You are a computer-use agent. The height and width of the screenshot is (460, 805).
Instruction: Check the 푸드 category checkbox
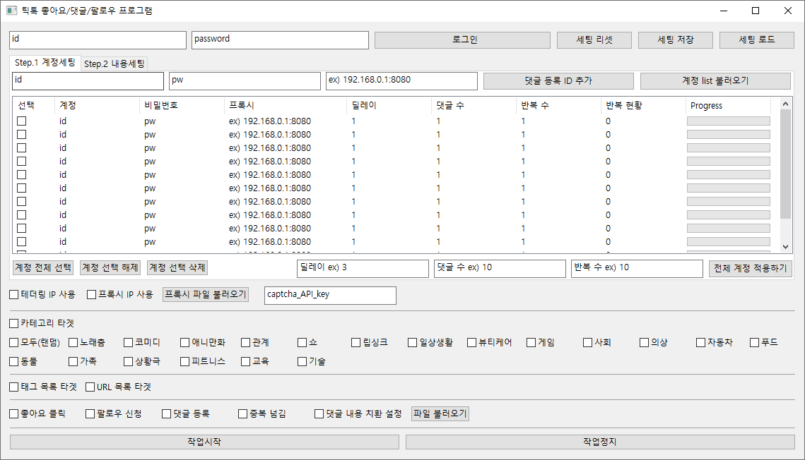754,343
